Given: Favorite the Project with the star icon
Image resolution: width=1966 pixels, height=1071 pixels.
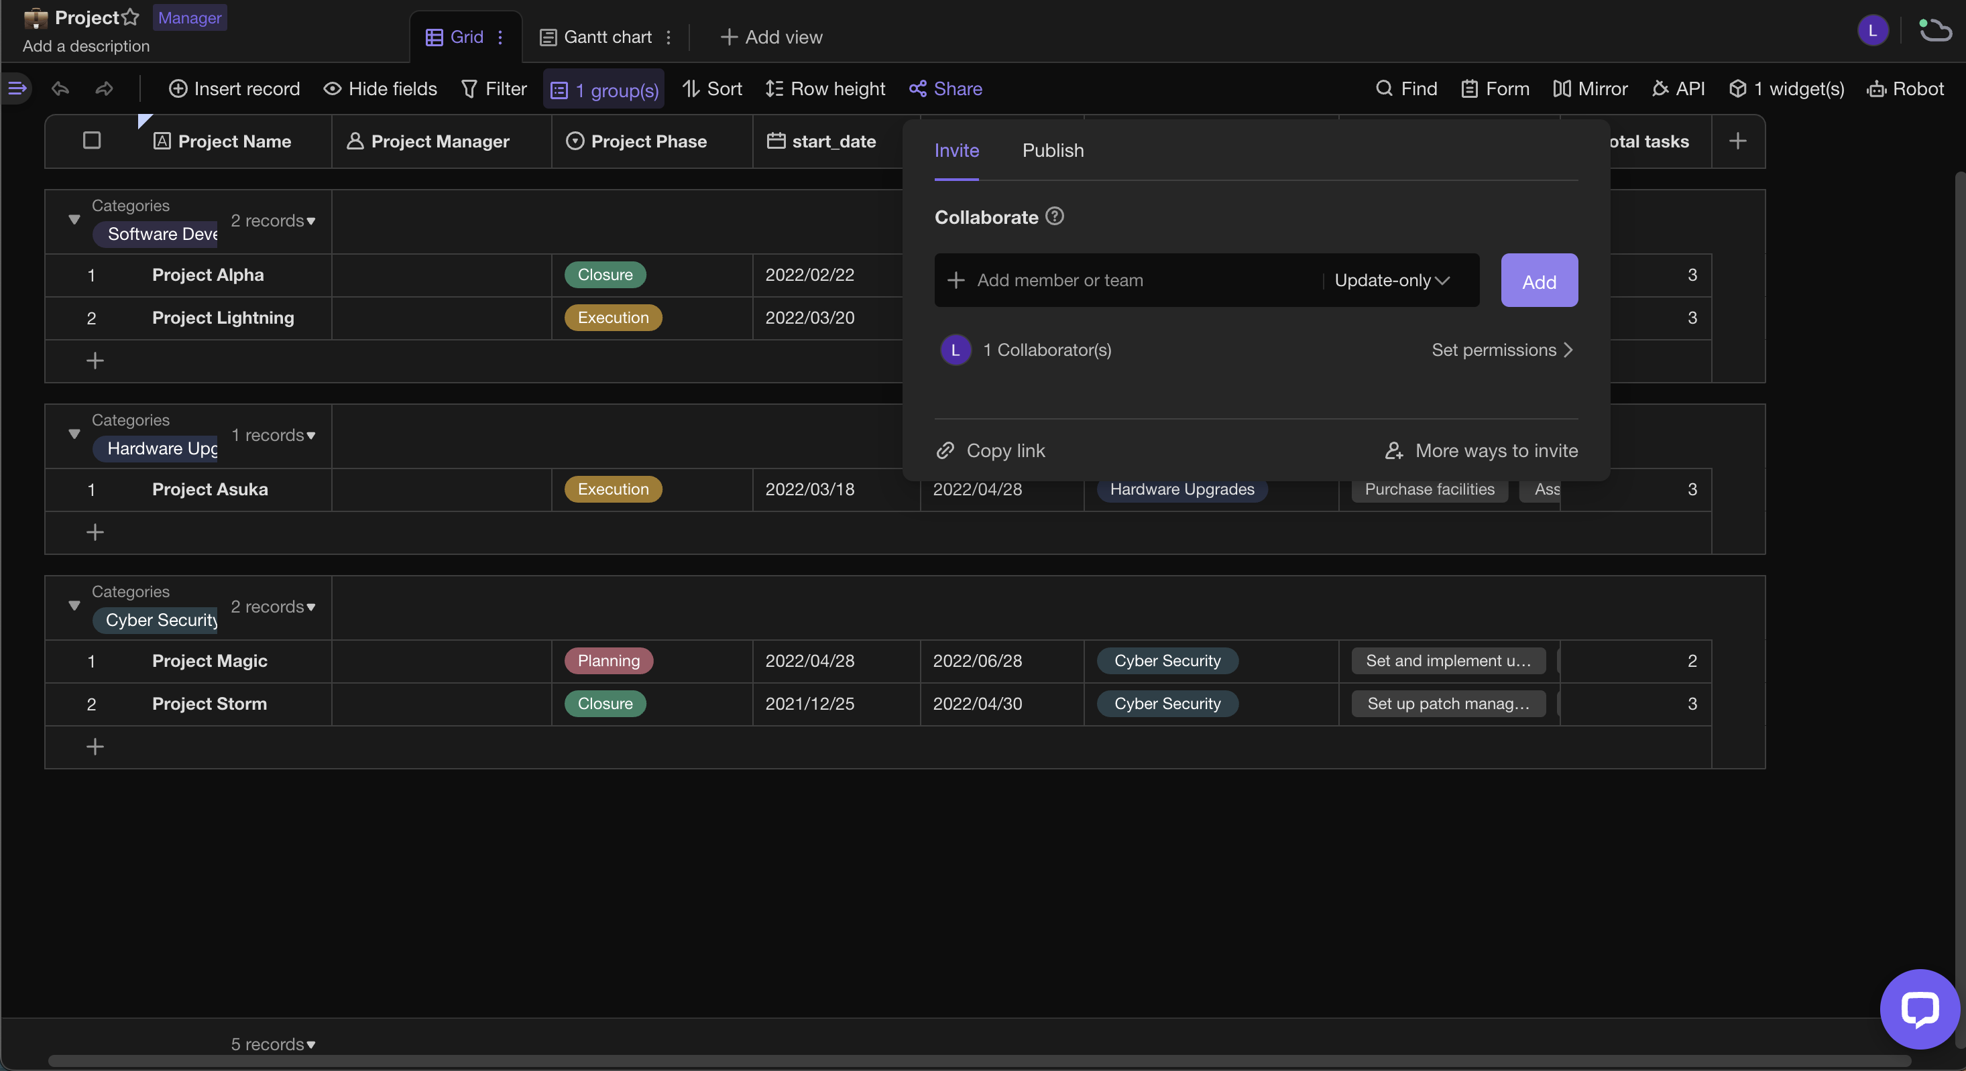Looking at the screenshot, I should (x=131, y=17).
